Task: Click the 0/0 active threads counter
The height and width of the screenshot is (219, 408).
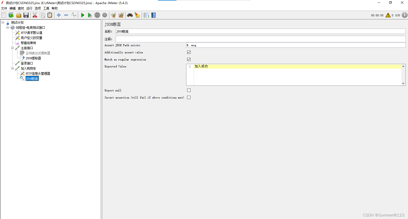Action: (398, 16)
